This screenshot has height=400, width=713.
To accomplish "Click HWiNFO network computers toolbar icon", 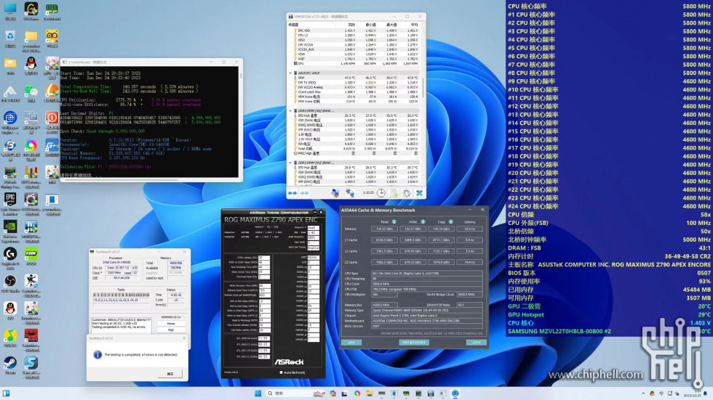I will [x=350, y=193].
